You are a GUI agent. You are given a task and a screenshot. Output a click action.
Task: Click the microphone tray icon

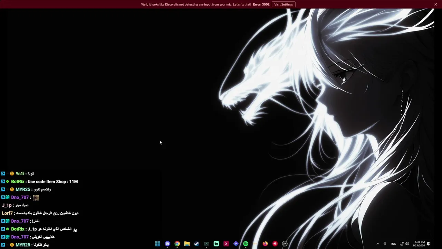coord(385,244)
